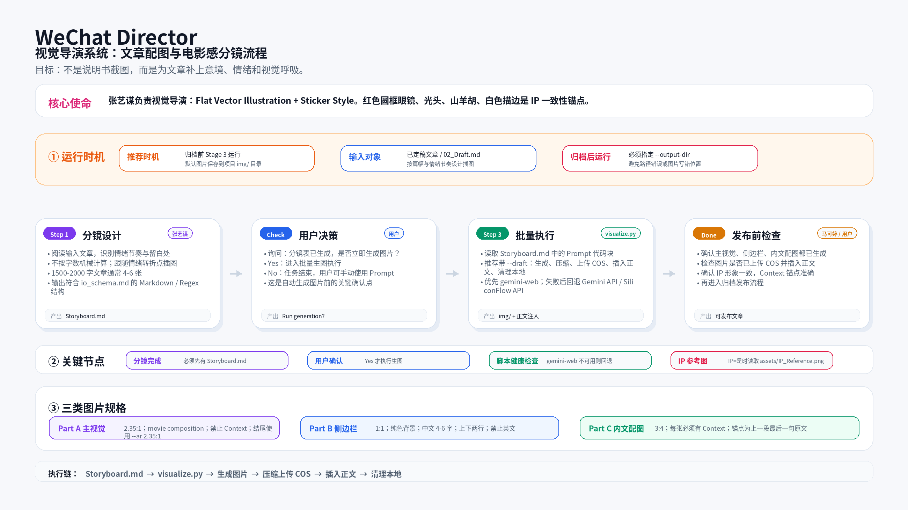Click the Run generation? output field

344,316
